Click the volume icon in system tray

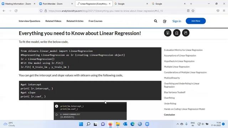tap(203, 124)
